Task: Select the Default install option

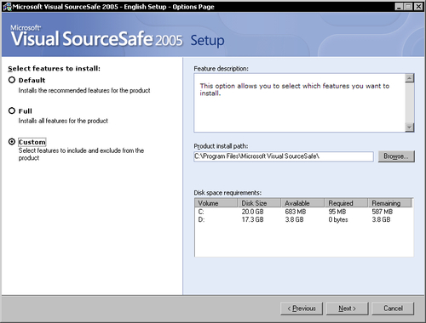Action: pyautogui.click(x=12, y=80)
